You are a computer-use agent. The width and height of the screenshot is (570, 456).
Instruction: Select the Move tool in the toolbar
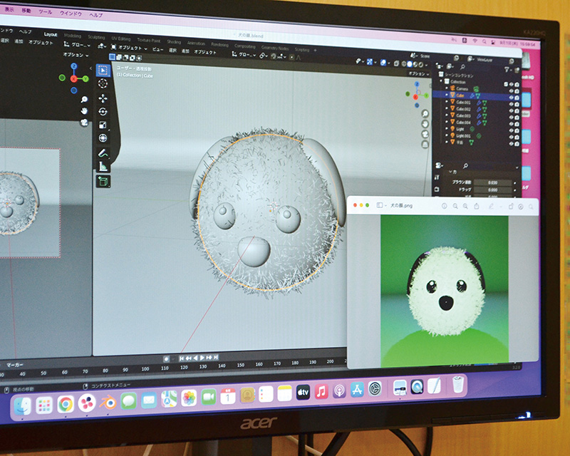click(x=103, y=98)
